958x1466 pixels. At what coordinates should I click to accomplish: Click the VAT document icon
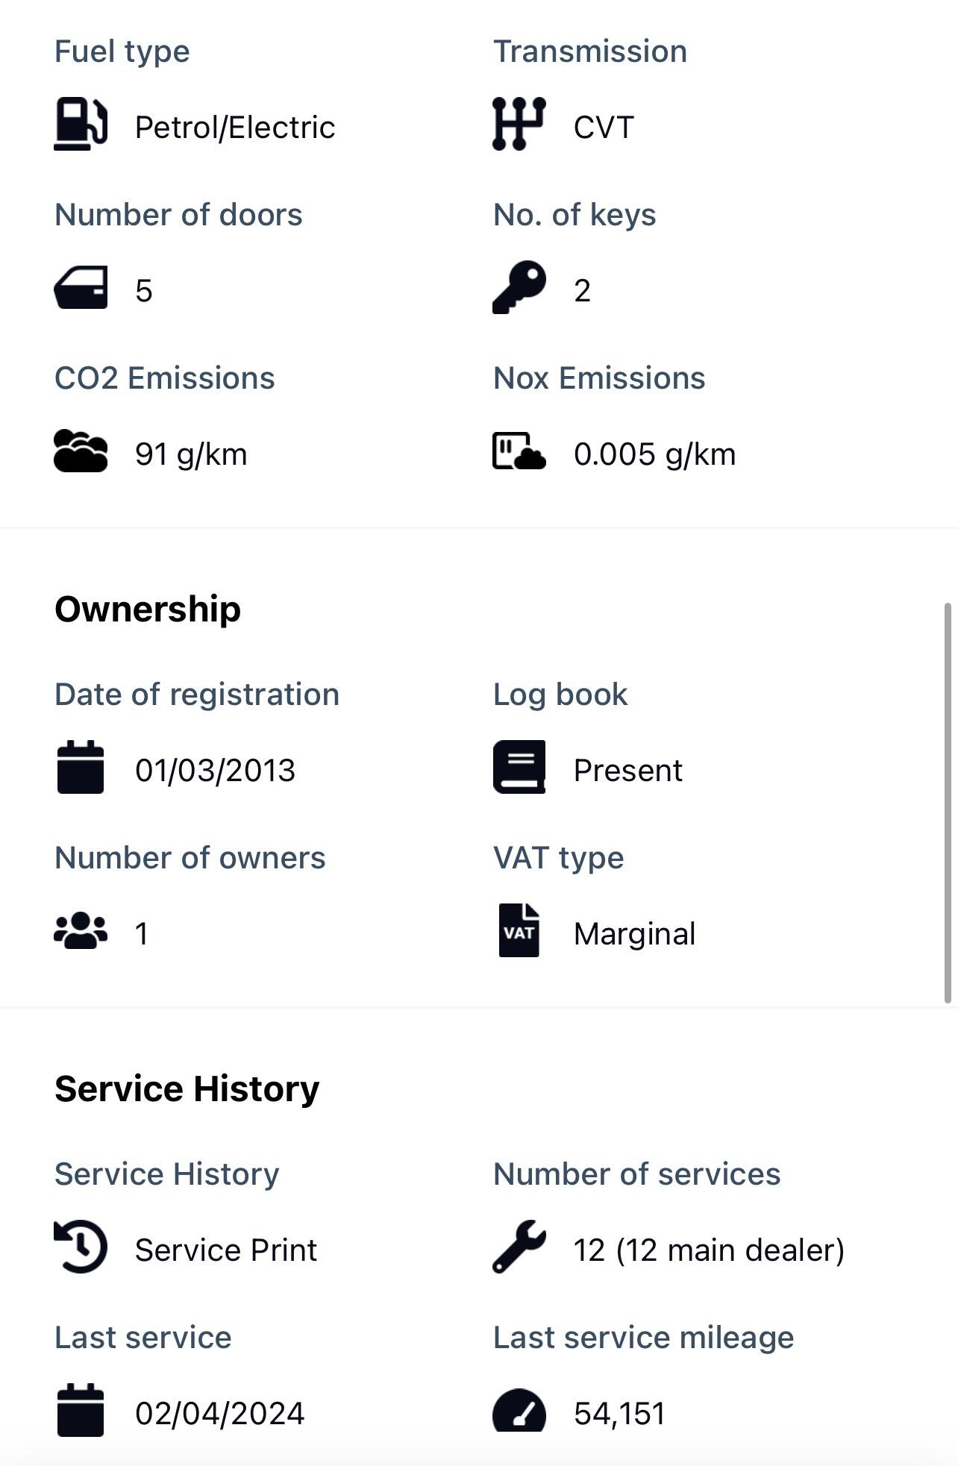coord(519,930)
